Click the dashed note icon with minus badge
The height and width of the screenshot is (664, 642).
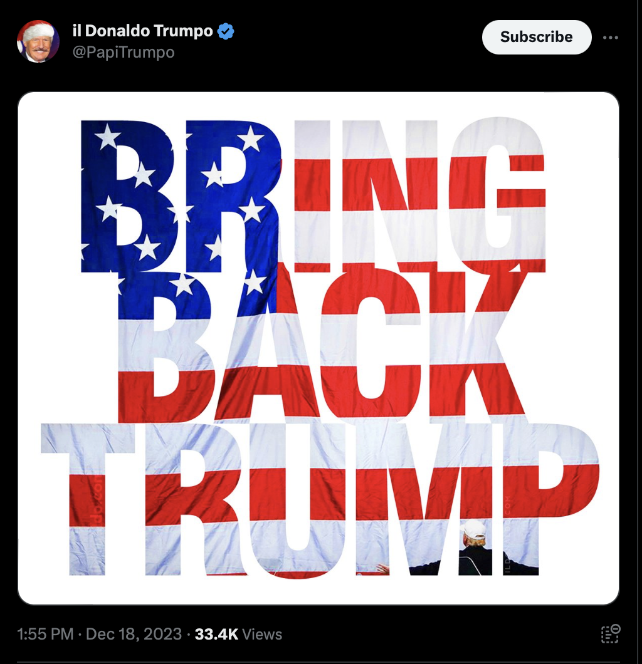pos(611,633)
